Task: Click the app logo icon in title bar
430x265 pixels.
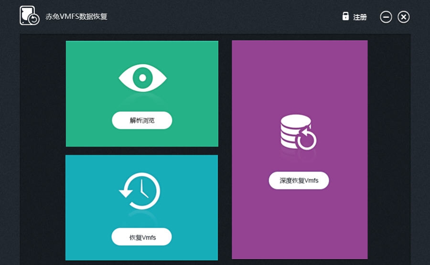Action: (29, 16)
